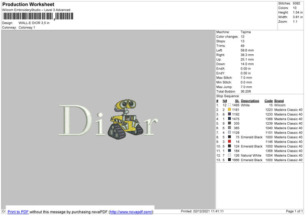This screenshot has width=305, height=215.
Task: Select the black swatch in stop row 10
Action: (230, 146)
